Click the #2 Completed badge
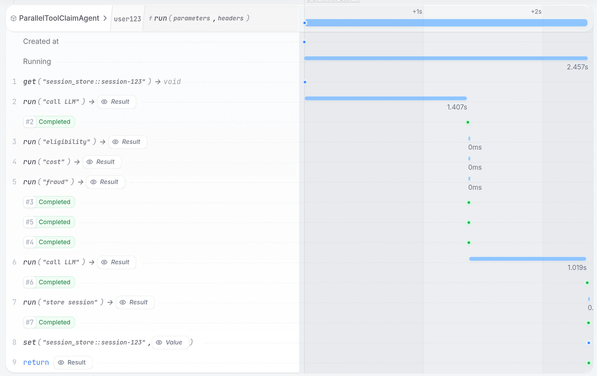 pos(49,122)
